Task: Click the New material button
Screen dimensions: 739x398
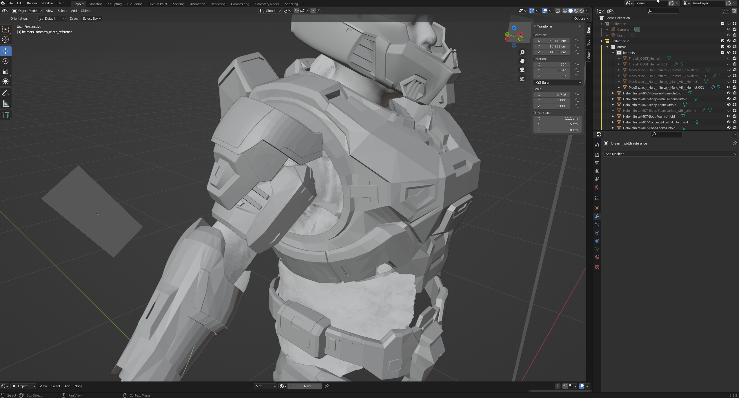Action: pos(307,386)
